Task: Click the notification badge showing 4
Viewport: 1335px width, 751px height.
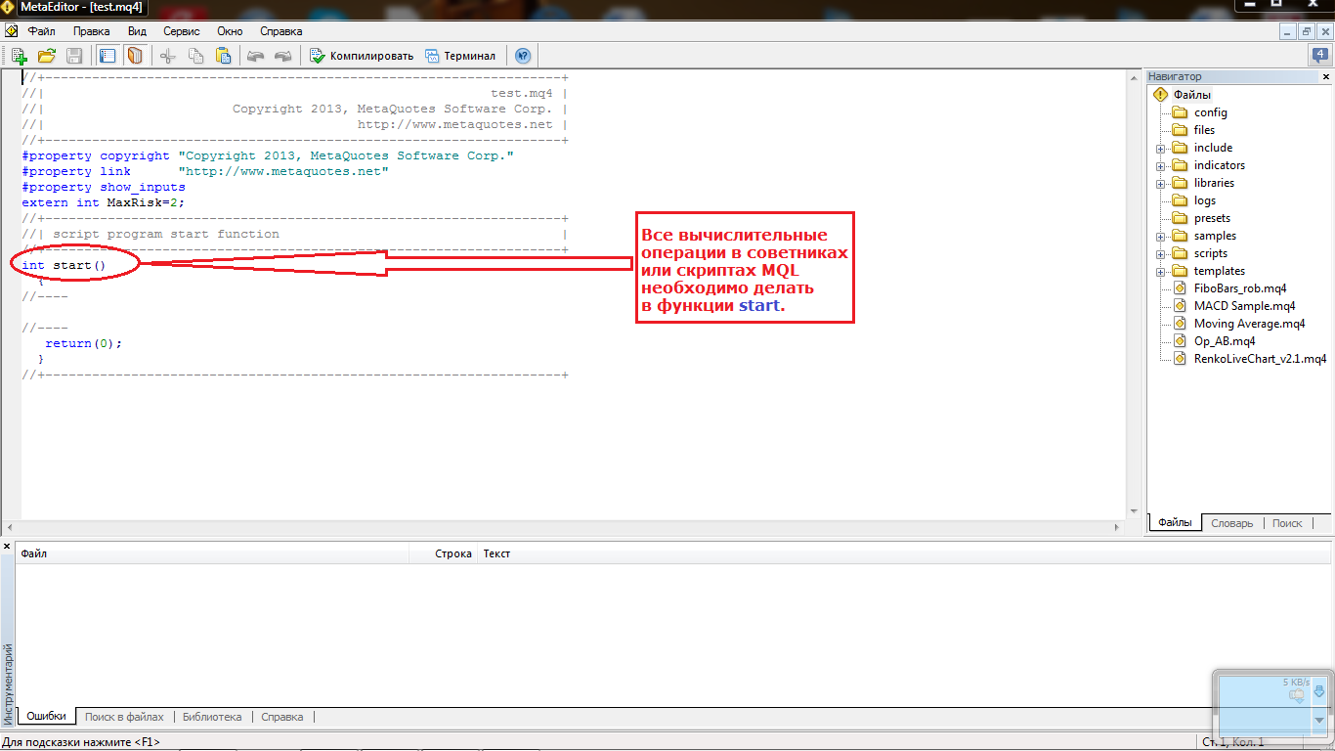Action: coord(1319,56)
